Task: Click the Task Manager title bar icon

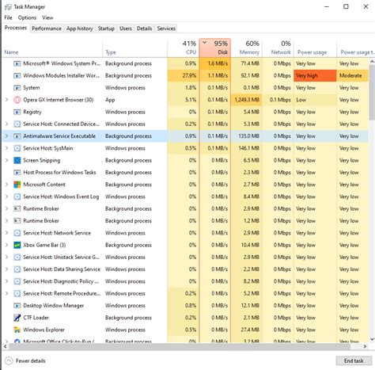Action: pos(8,7)
